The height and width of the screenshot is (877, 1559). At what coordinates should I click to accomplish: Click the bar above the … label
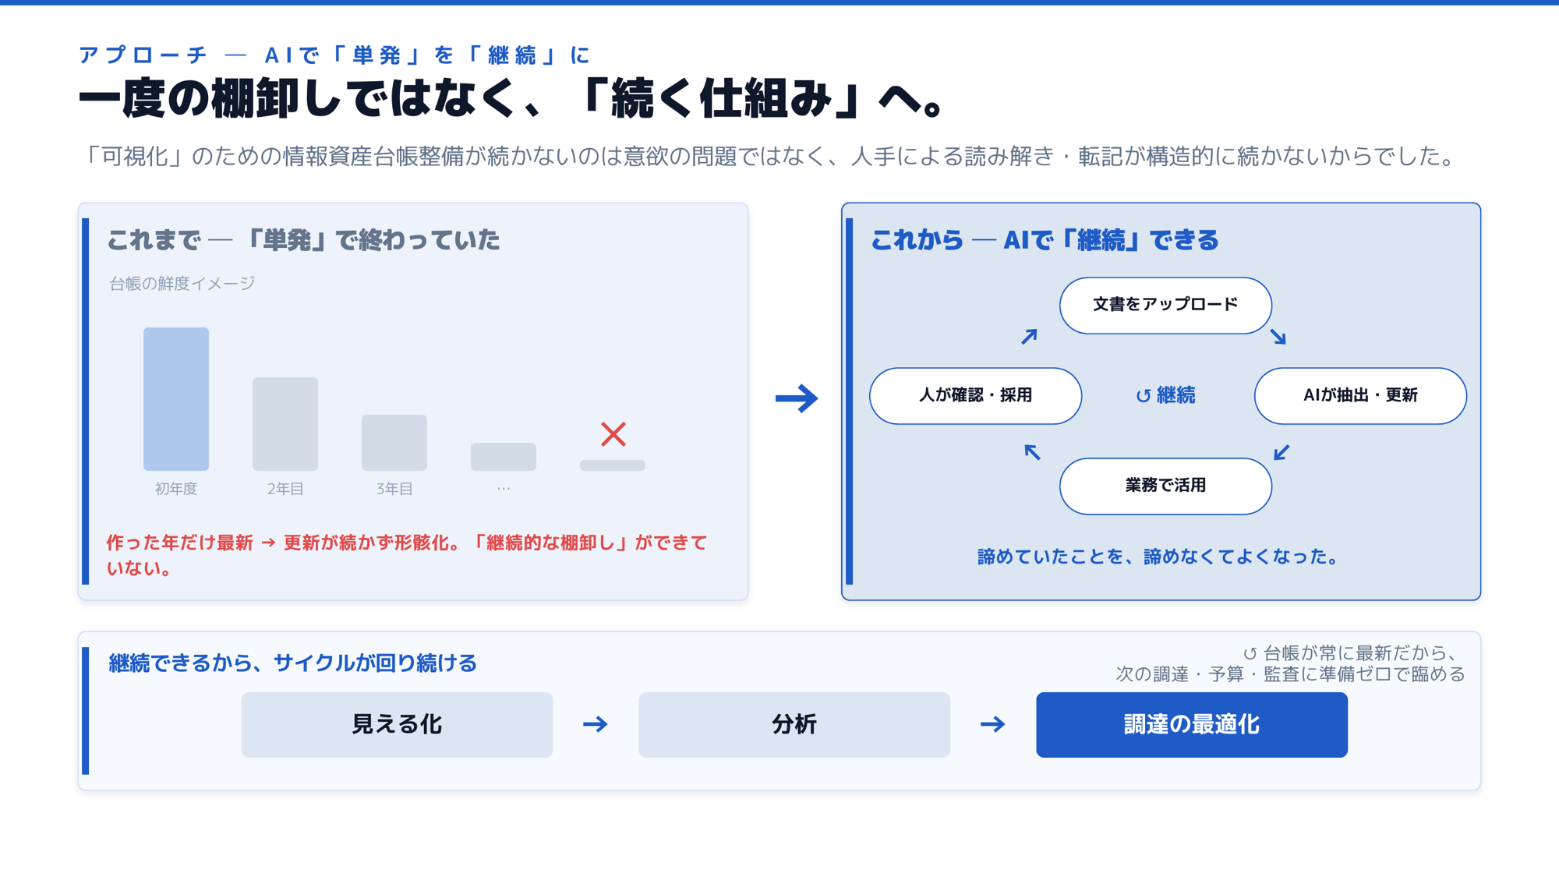coord(504,457)
